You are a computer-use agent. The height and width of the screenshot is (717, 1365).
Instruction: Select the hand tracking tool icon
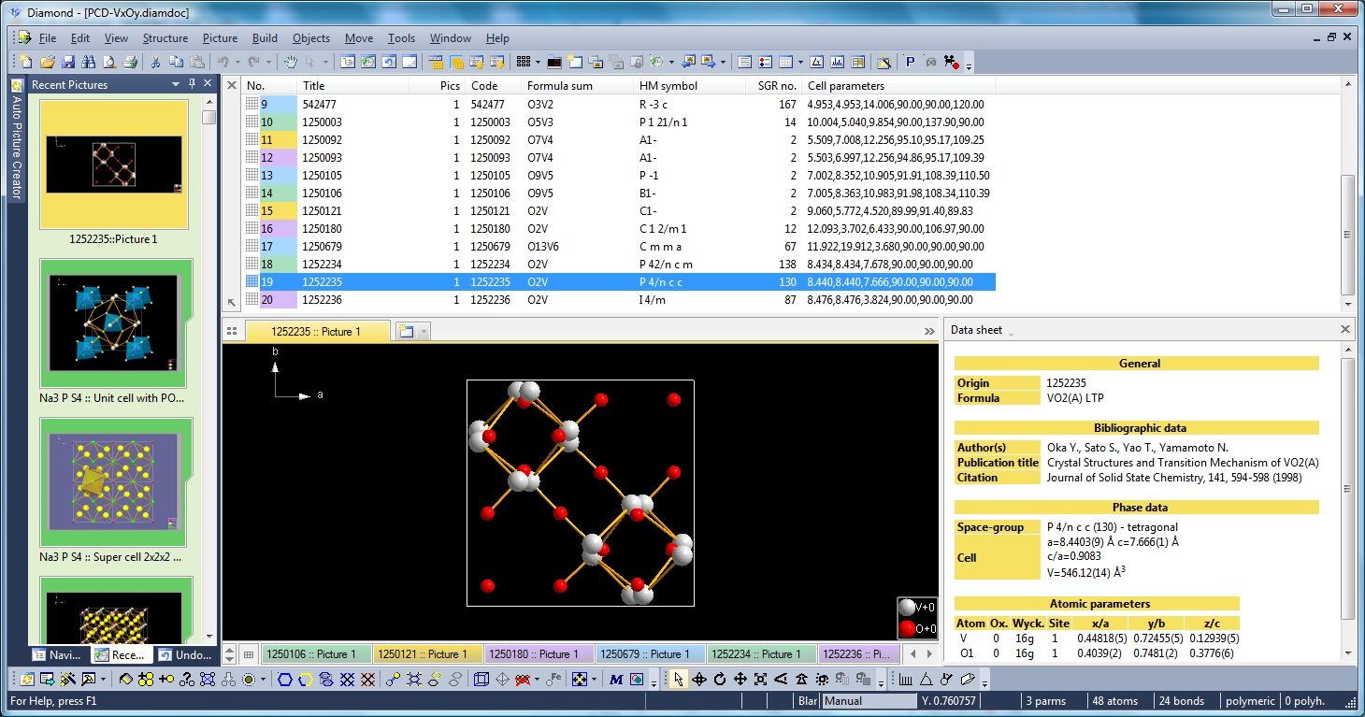click(291, 63)
